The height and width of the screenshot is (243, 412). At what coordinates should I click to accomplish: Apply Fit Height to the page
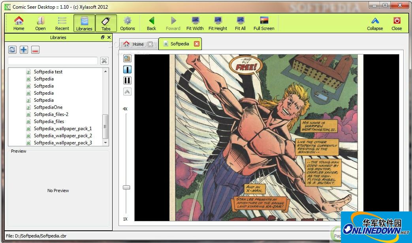[218, 23]
